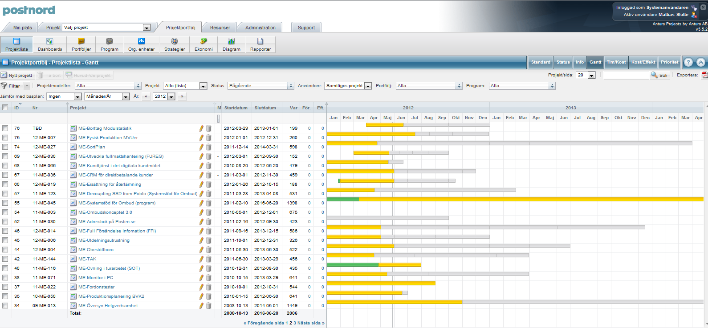Open the Program Alla filter dropdown

(x=522, y=86)
